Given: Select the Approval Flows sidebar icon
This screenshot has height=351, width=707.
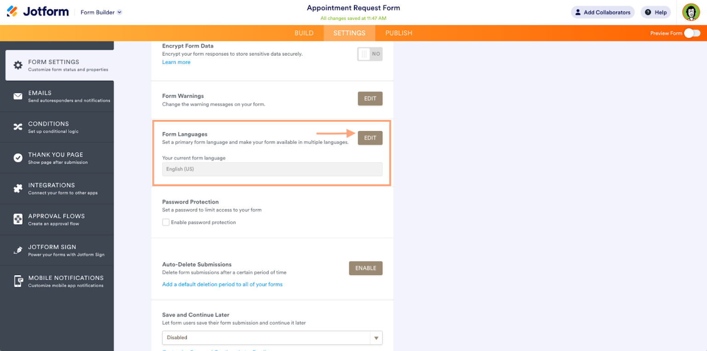Looking at the screenshot, I should point(17,219).
